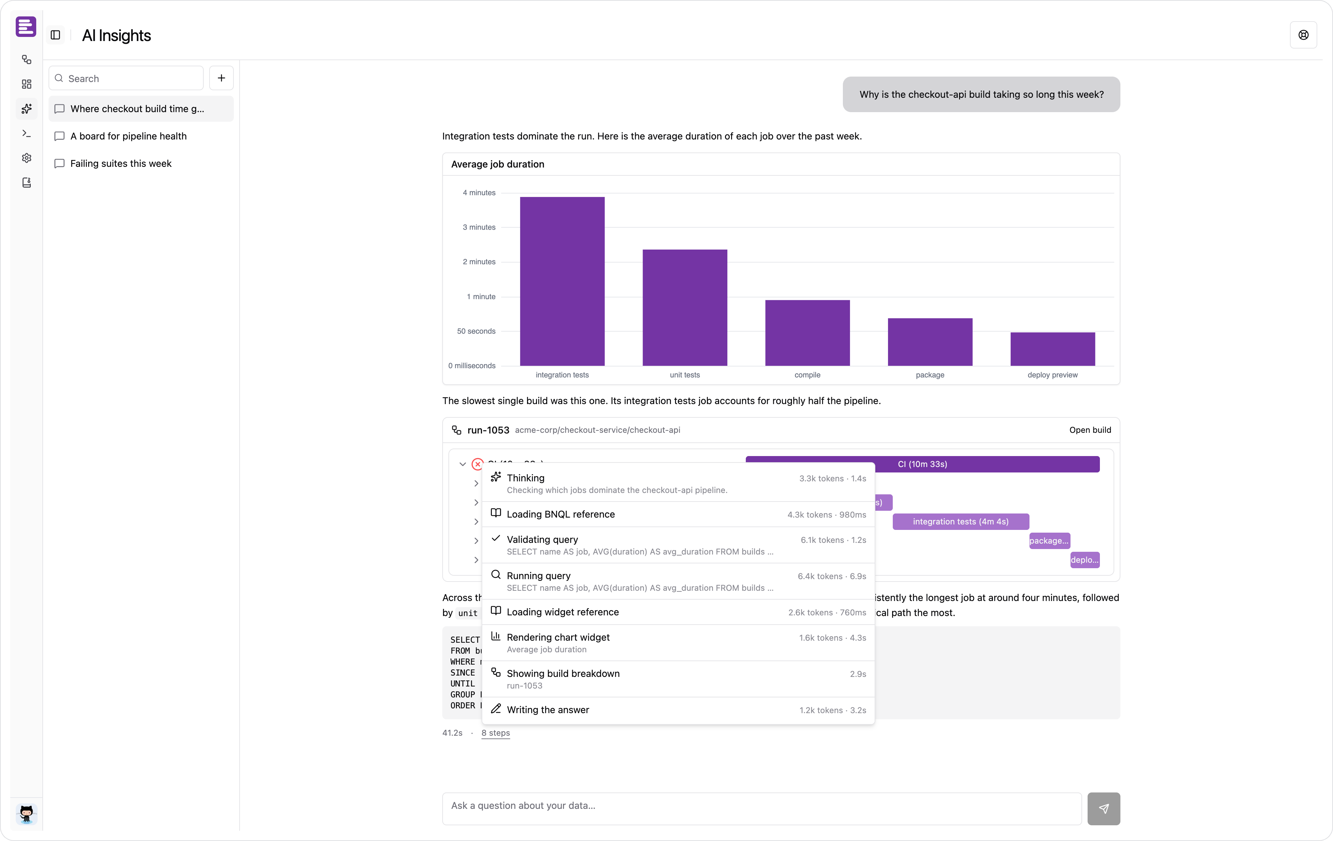1333x841 pixels.
Task: Click the magnifier icon for Running query
Action: pos(496,575)
